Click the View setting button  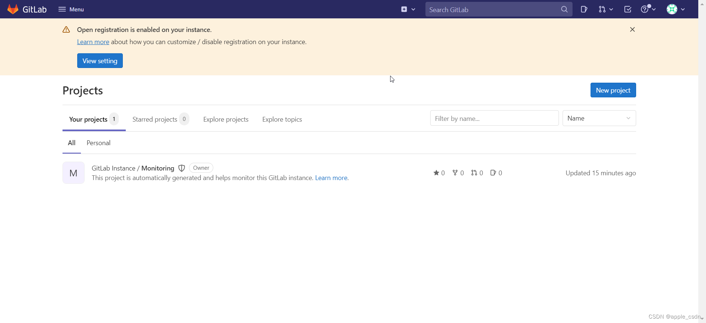click(100, 61)
